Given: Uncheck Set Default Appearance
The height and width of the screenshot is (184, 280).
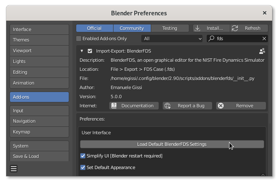Looking at the screenshot, I should (x=83, y=167).
